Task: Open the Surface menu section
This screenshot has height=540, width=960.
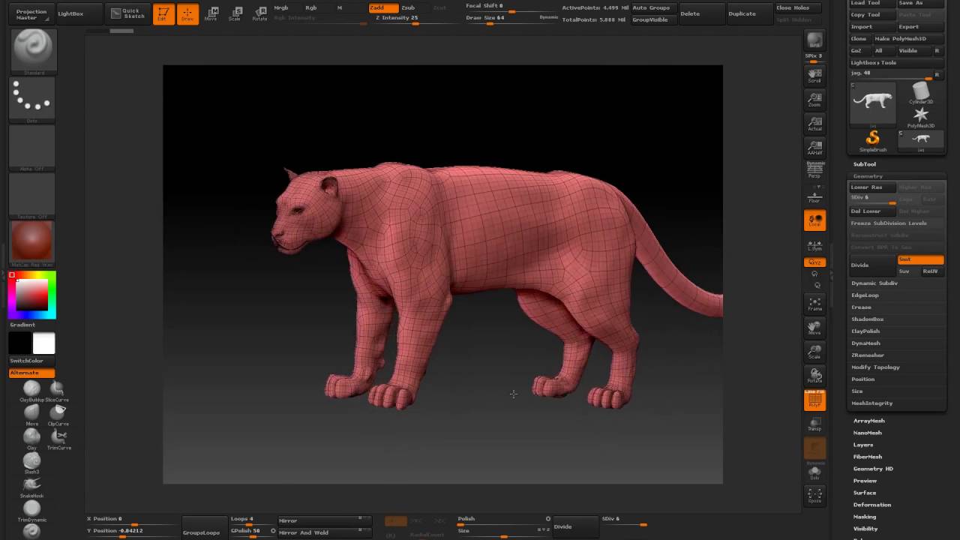Action: tap(865, 493)
